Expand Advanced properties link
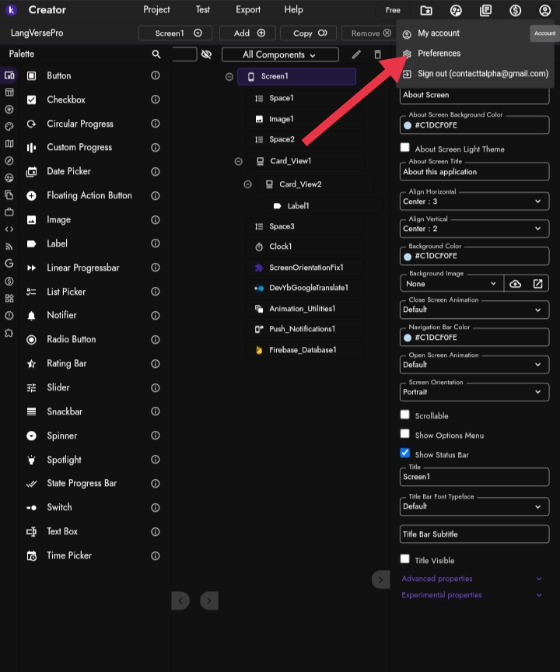The width and height of the screenshot is (560, 672). point(436,579)
